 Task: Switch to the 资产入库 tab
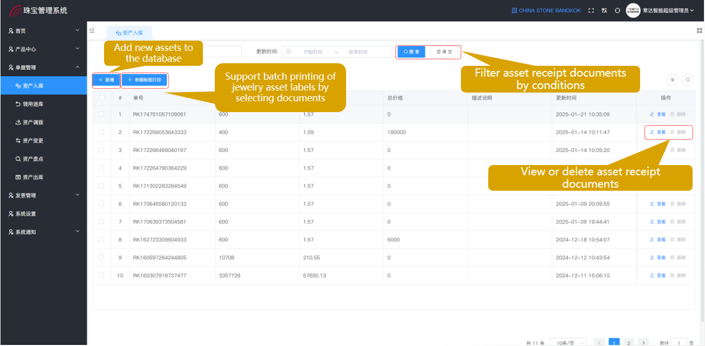(129, 32)
